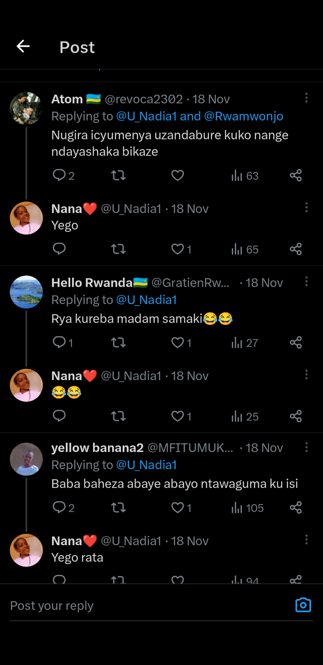Attach photo with the camera icon
Screen dimensions: 323x665
tap(303, 605)
